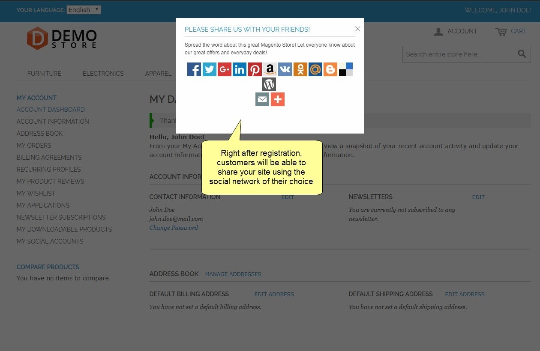540x351 pixels.
Task: Click the 'Welcome, John Doe!' header text
Action: click(x=498, y=10)
